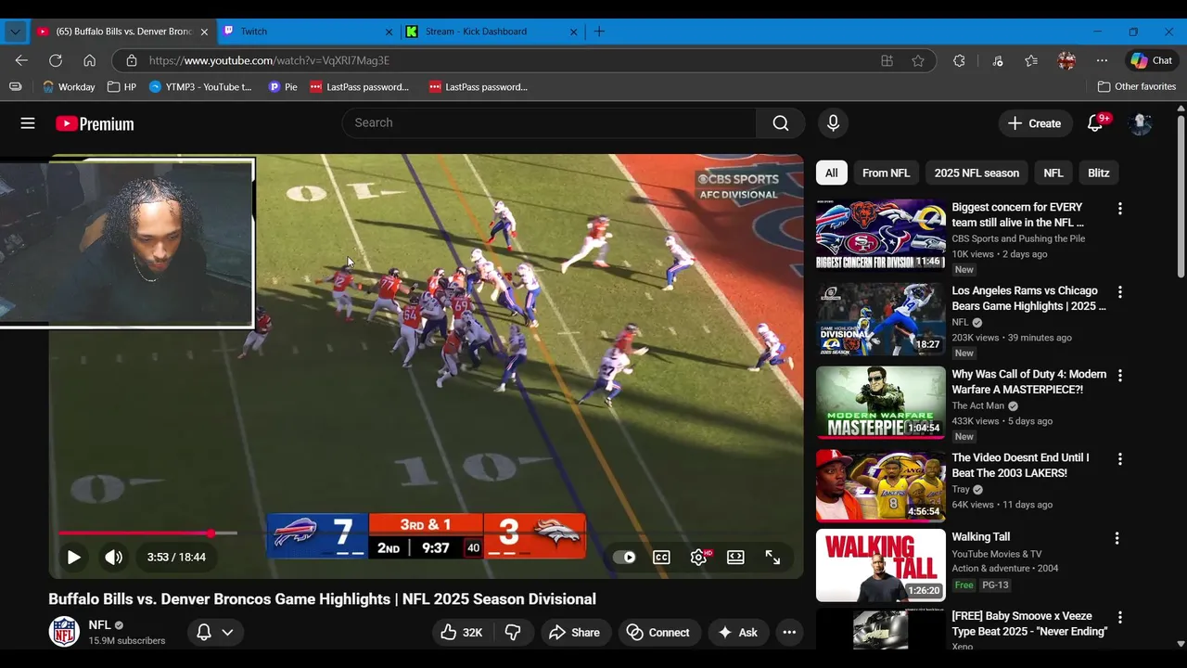Open options for 2003 LAKERS video
This screenshot has height=668, width=1187.
point(1119,459)
